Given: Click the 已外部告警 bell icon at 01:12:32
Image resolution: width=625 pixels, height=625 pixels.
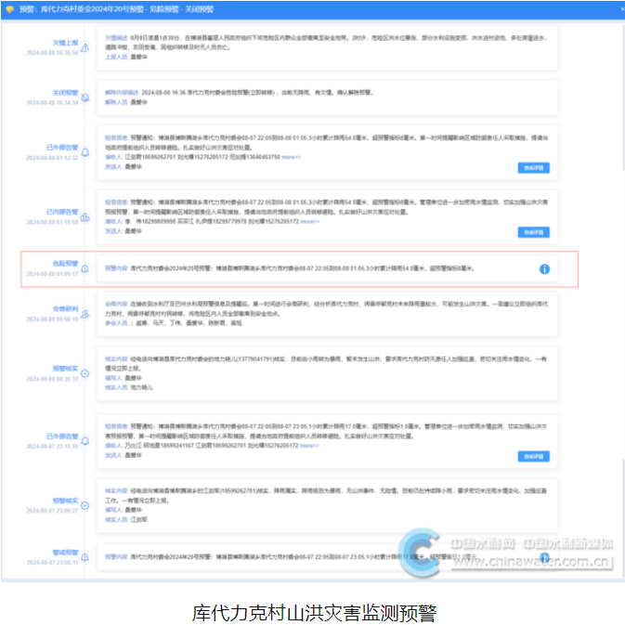Looking at the screenshot, I should coord(85,152).
